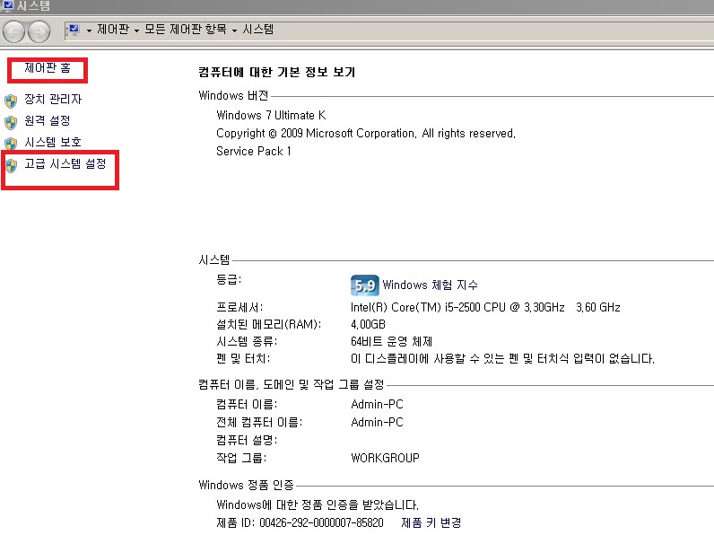
Task: Click the shield icon beside 장치 관리자
Action: click(11, 101)
